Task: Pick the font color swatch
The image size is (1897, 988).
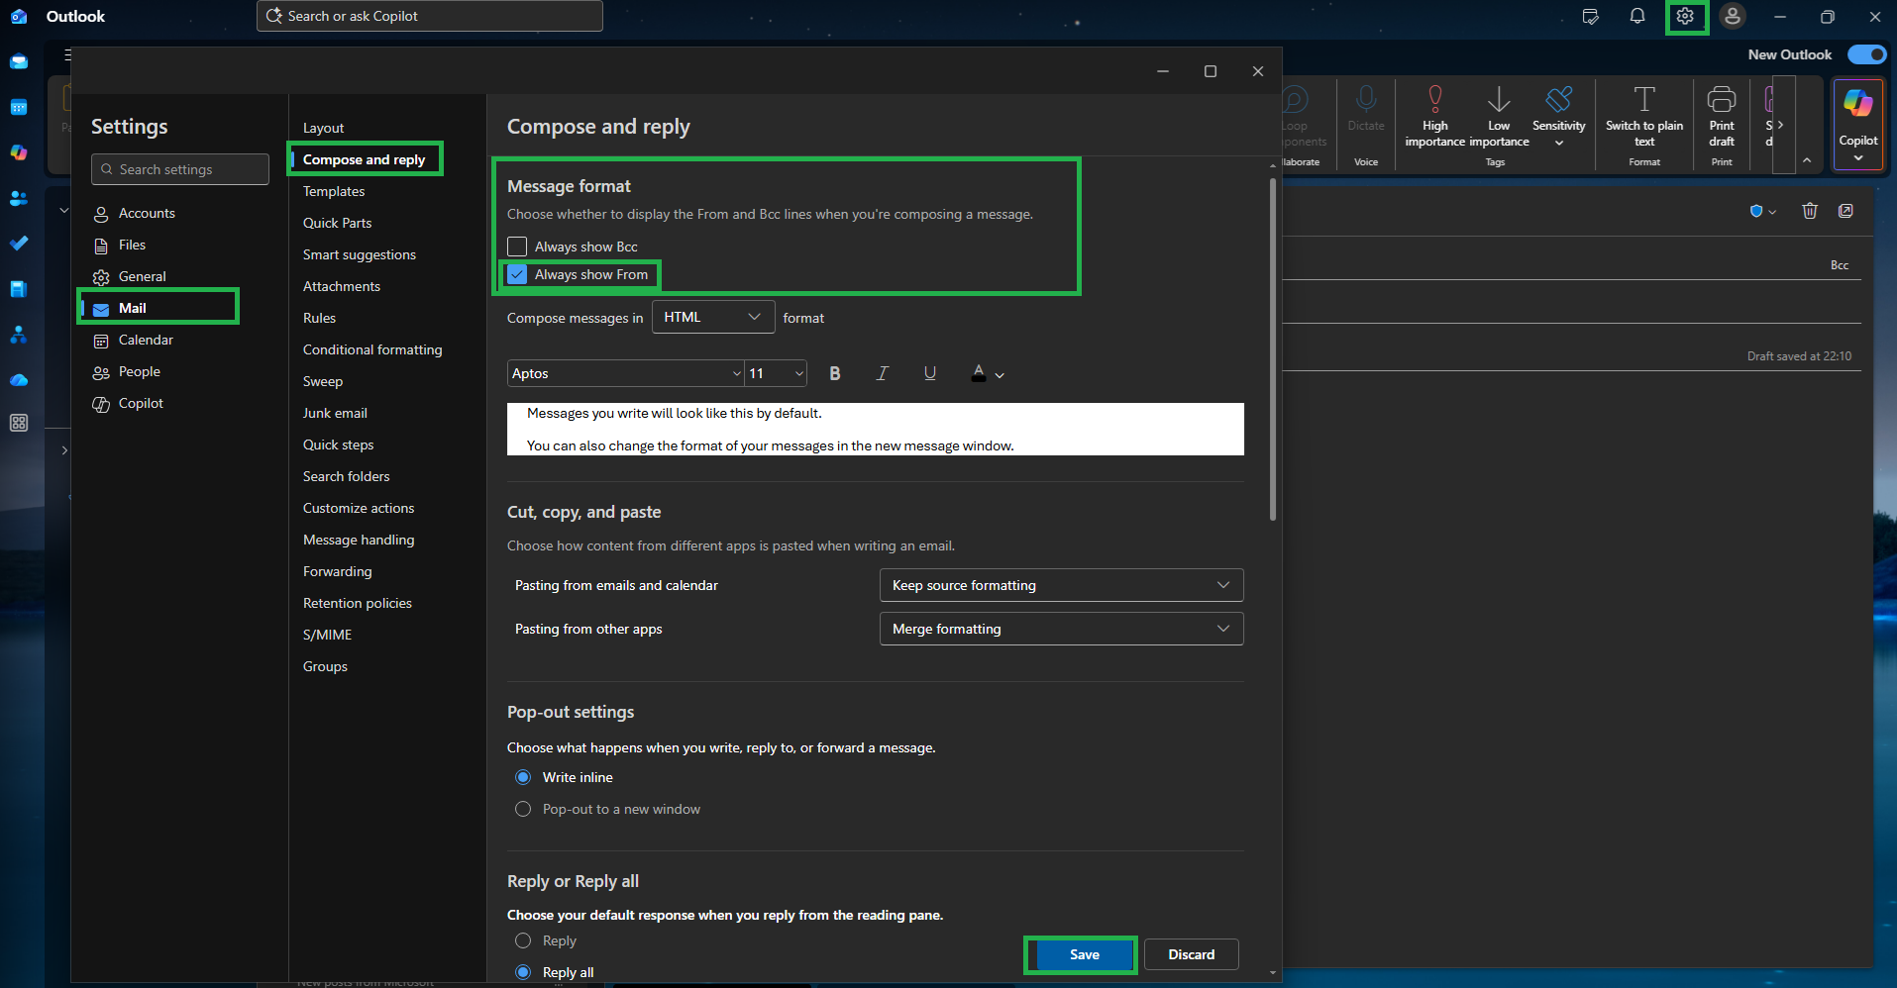Action: click(x=979, y=373)
